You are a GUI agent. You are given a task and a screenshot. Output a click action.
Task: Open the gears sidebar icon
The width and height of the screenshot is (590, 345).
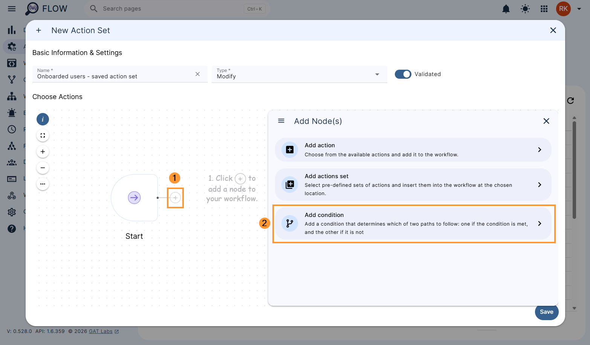(x=12, y=46)
